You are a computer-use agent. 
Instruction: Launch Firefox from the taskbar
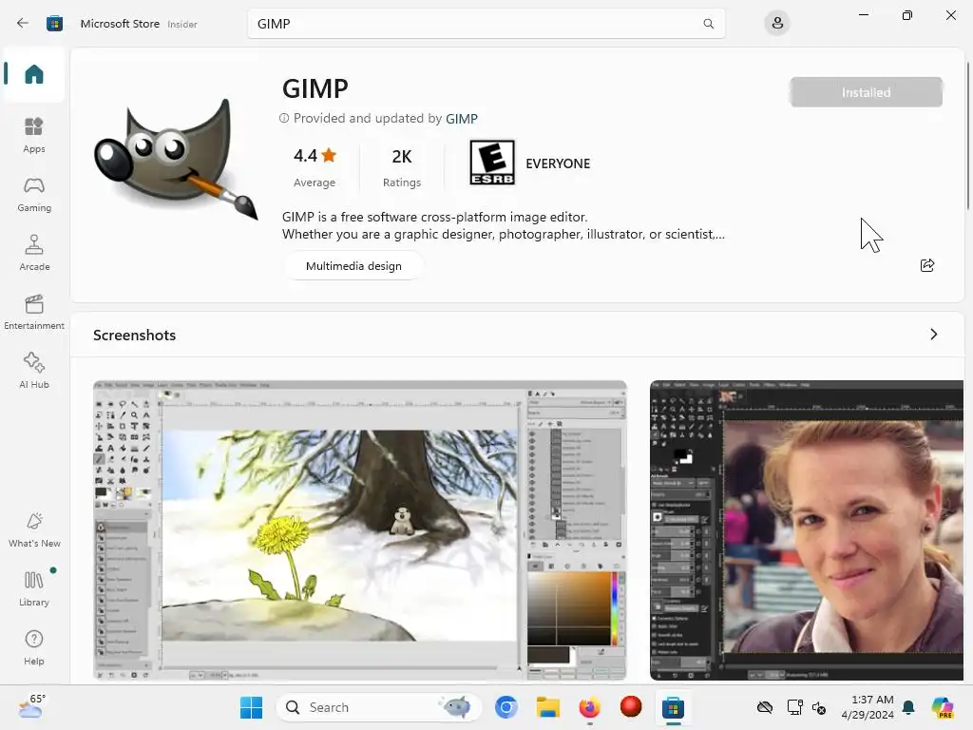pyautogui.click(x=589, y=707)
